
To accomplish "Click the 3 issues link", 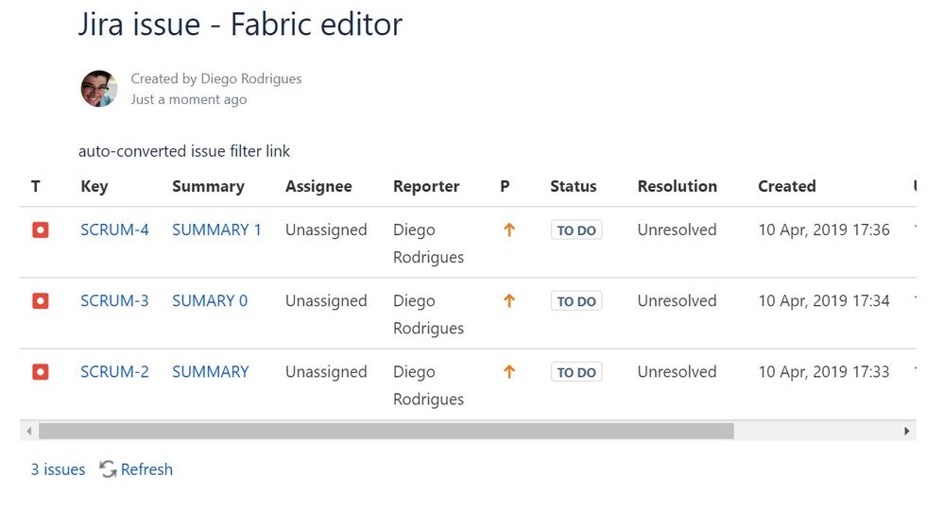I will point(58,469).
